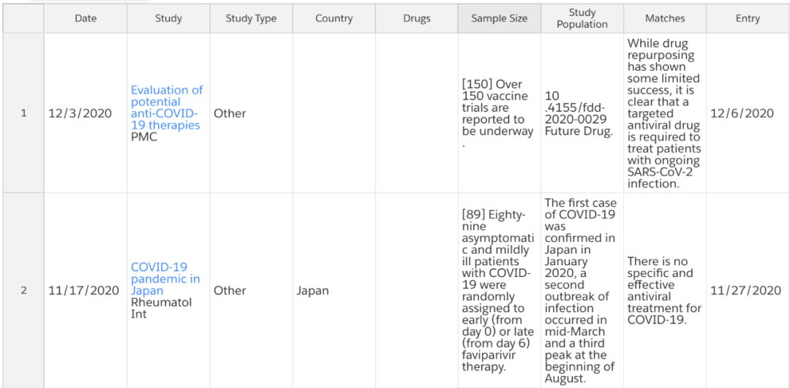Select the Study Type column header
Image resolution: width=790 pixels, height=388 pixels.
point(251,18)
